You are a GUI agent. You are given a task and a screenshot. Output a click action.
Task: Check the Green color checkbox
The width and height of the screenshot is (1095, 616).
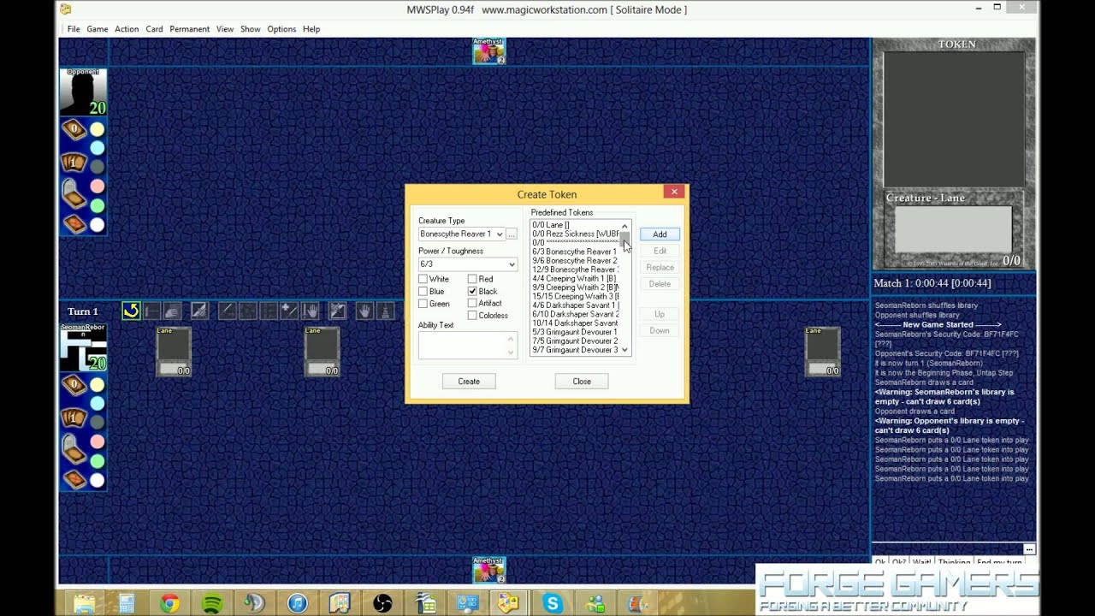(x=423, y=304)
